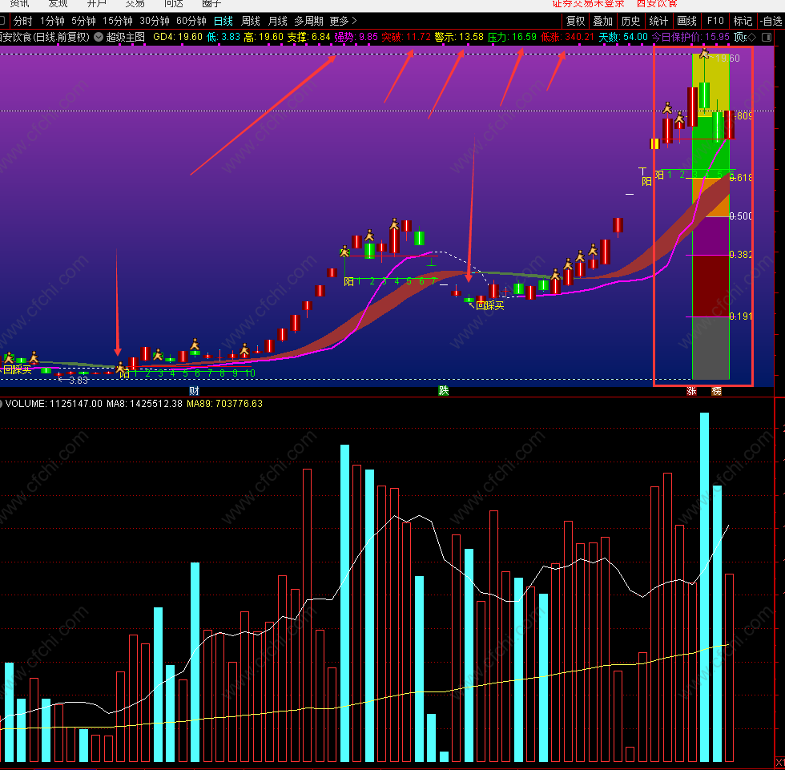Activate the 画线 drawing tools button
Image resolution: width=785 pixels, height=770 pixels.
click(x=687, y=21)
